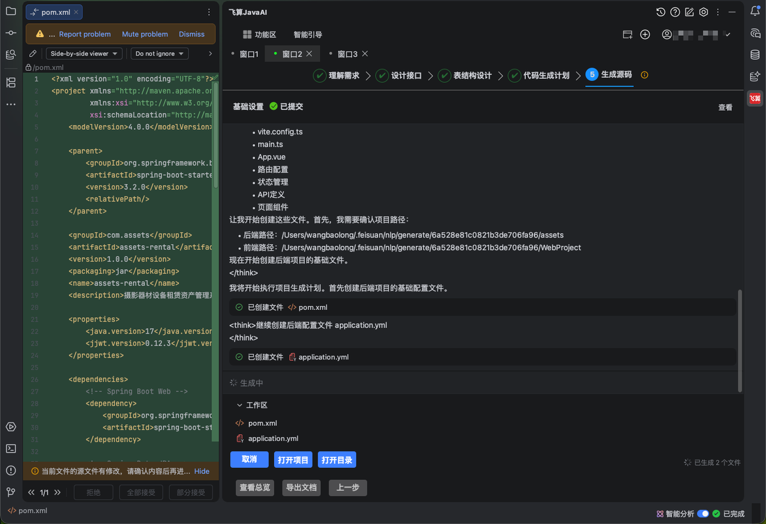
Task: Open the Terminal tool window
Action: [11, 448]
